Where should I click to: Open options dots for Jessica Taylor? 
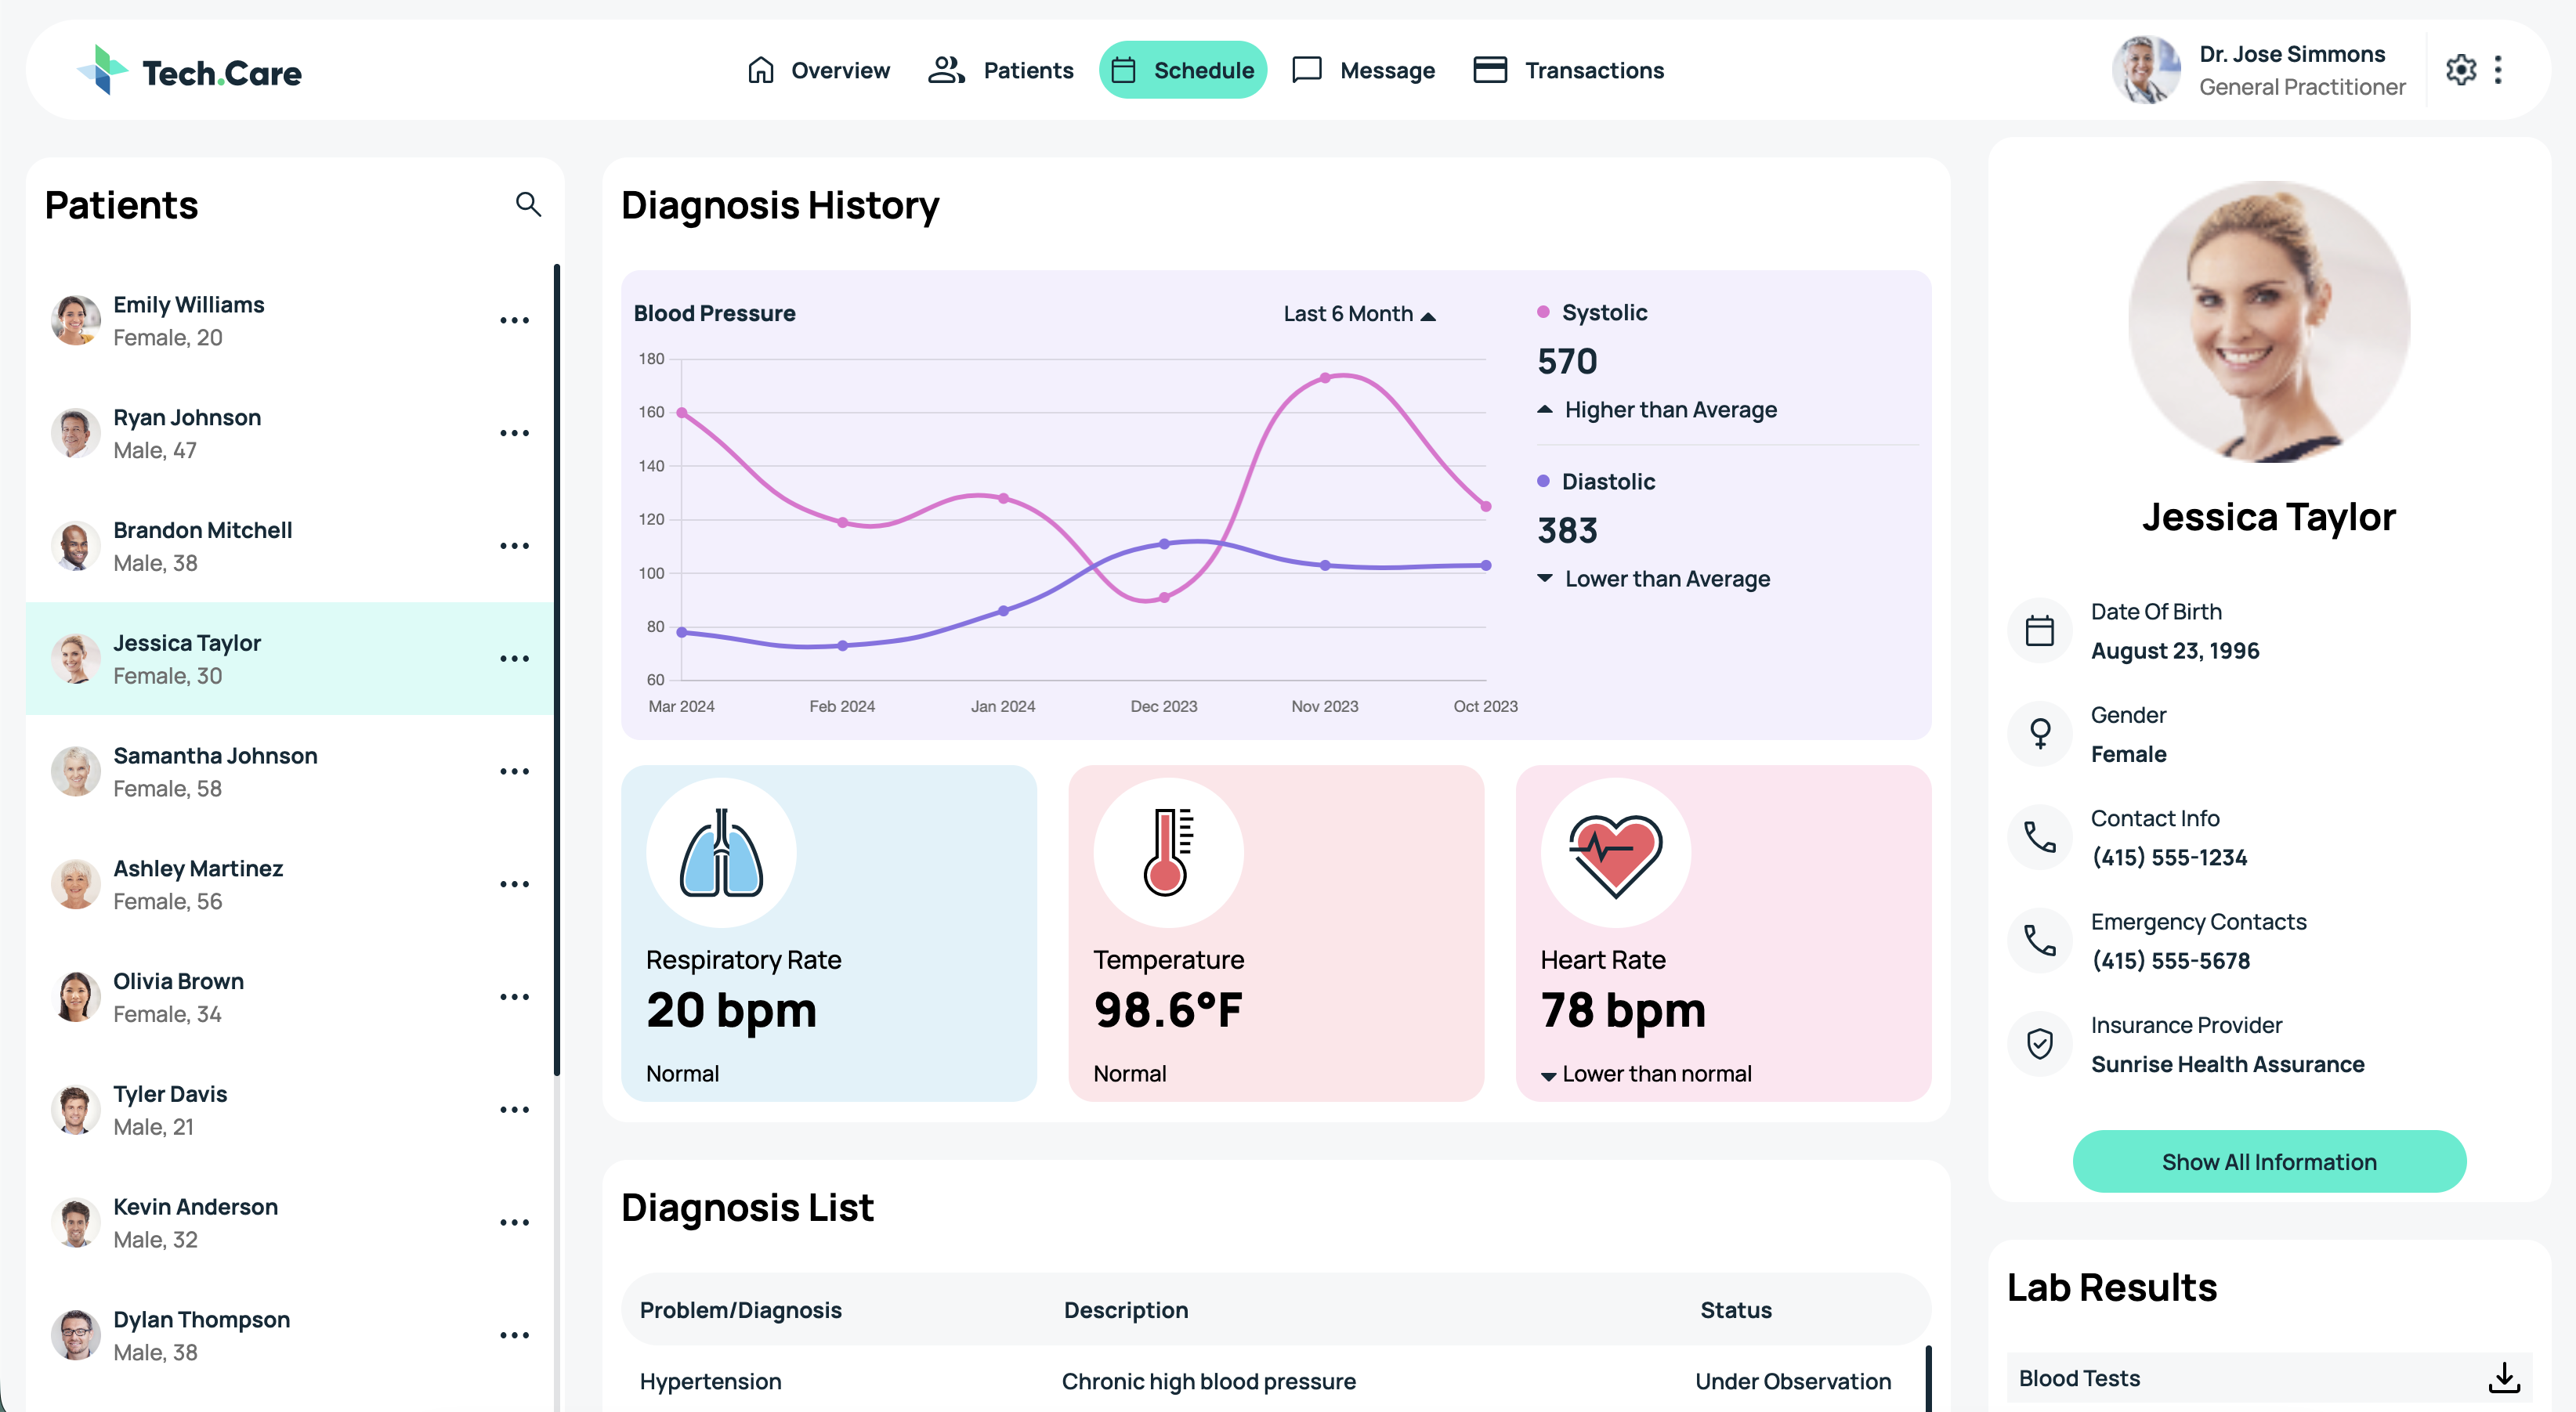click(514, 659)
